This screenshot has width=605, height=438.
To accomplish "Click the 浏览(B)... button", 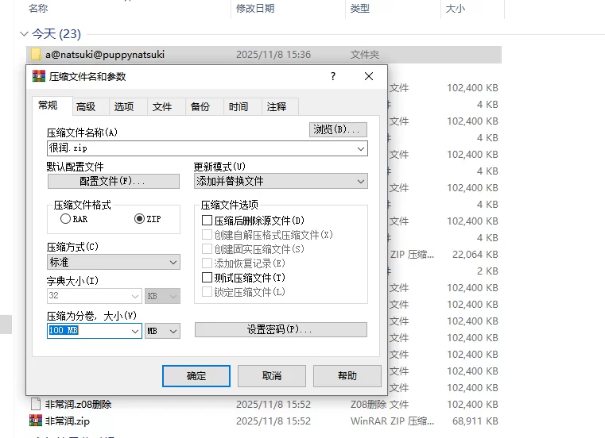I will click(338, 129).
